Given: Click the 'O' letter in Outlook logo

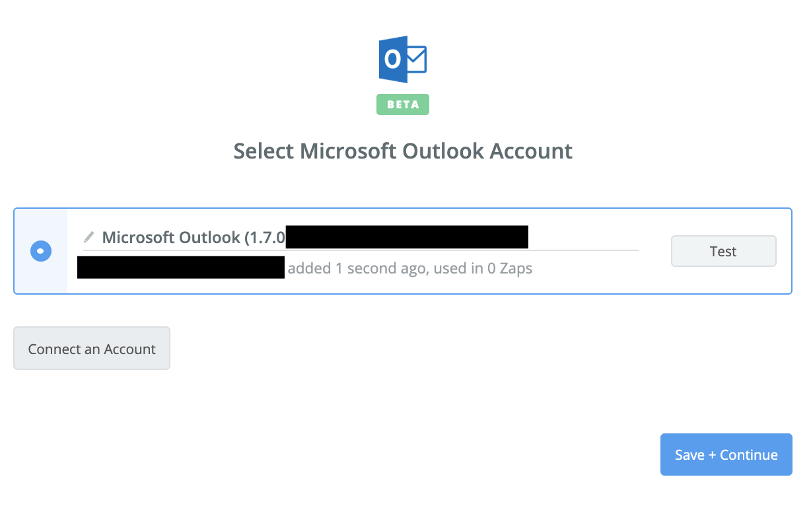Looking at the screenshot, I should (392, 59).
